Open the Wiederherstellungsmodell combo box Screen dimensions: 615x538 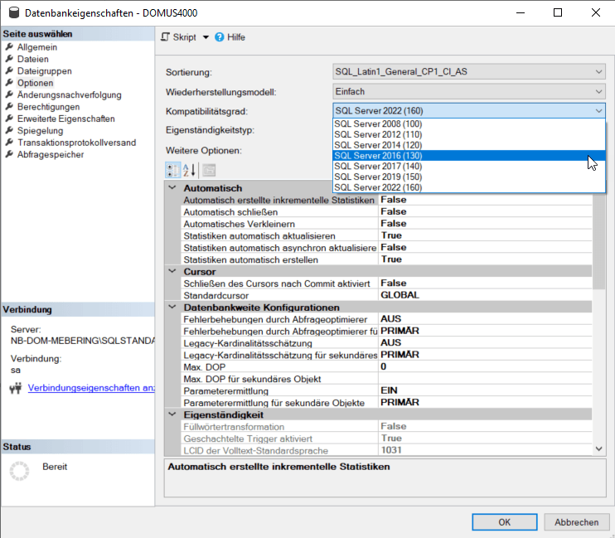[468, 91]
